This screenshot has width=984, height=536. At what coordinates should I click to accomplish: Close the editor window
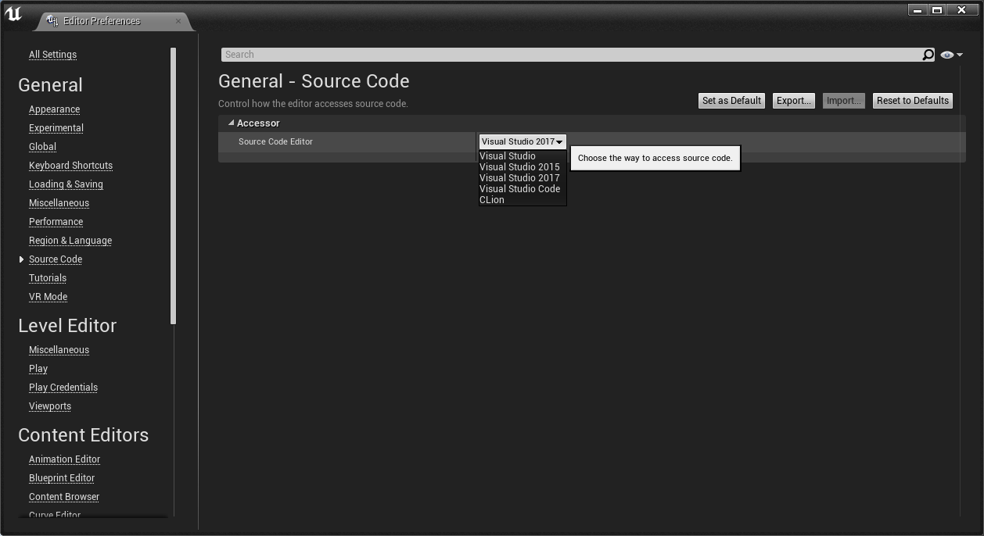[x=962, y=10]
